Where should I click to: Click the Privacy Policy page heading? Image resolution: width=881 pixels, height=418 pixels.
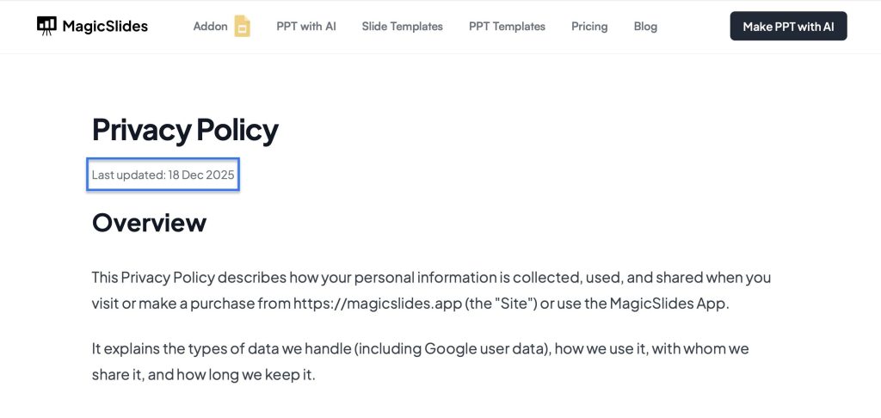[185, 130]
